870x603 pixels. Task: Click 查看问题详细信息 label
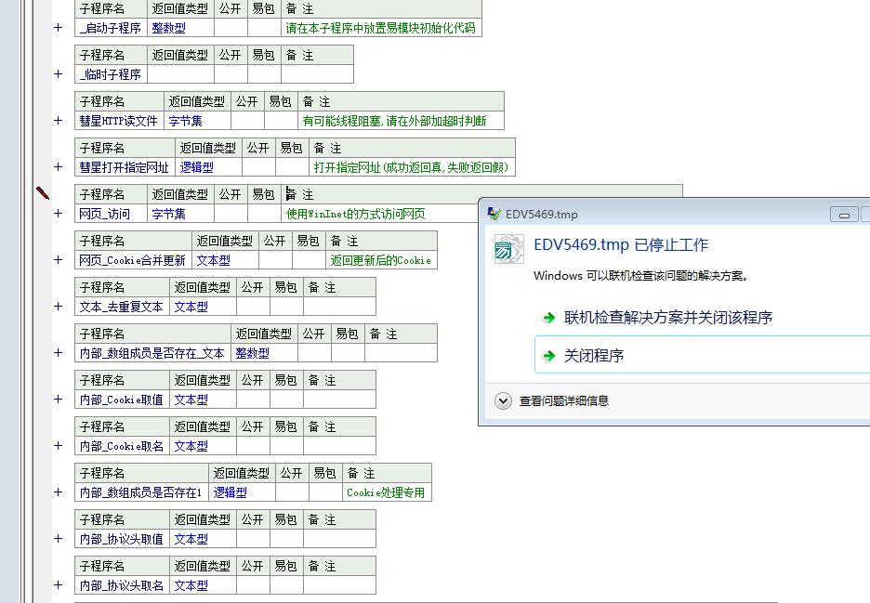click(563, 400)
